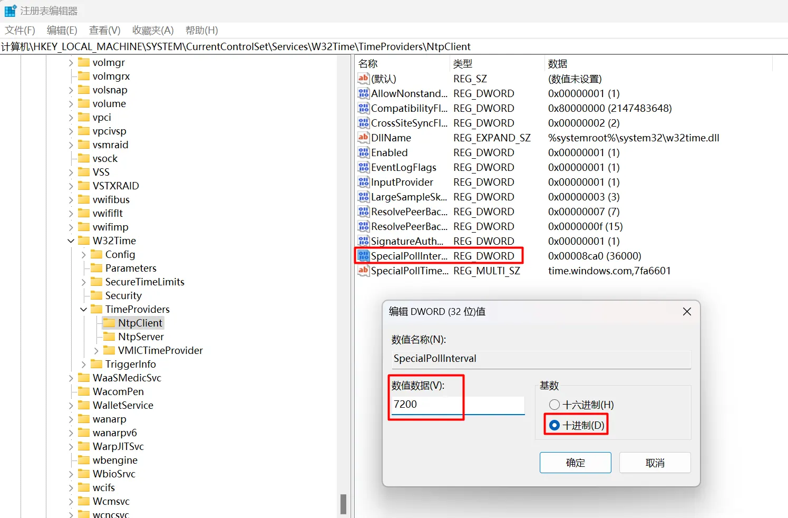Click the DllName string value icon

(x=363, y=138)
